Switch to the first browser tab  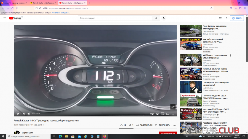click(14, 3)
